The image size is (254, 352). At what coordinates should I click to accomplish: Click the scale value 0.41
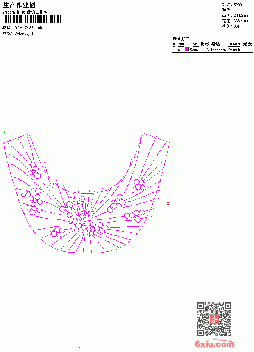pyautogui.click(x=237, y=27)
